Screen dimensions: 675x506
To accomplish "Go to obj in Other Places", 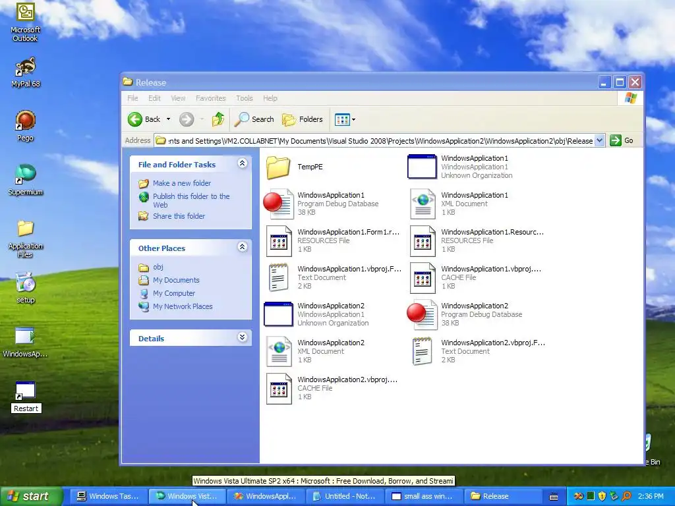I will point(158,267).
